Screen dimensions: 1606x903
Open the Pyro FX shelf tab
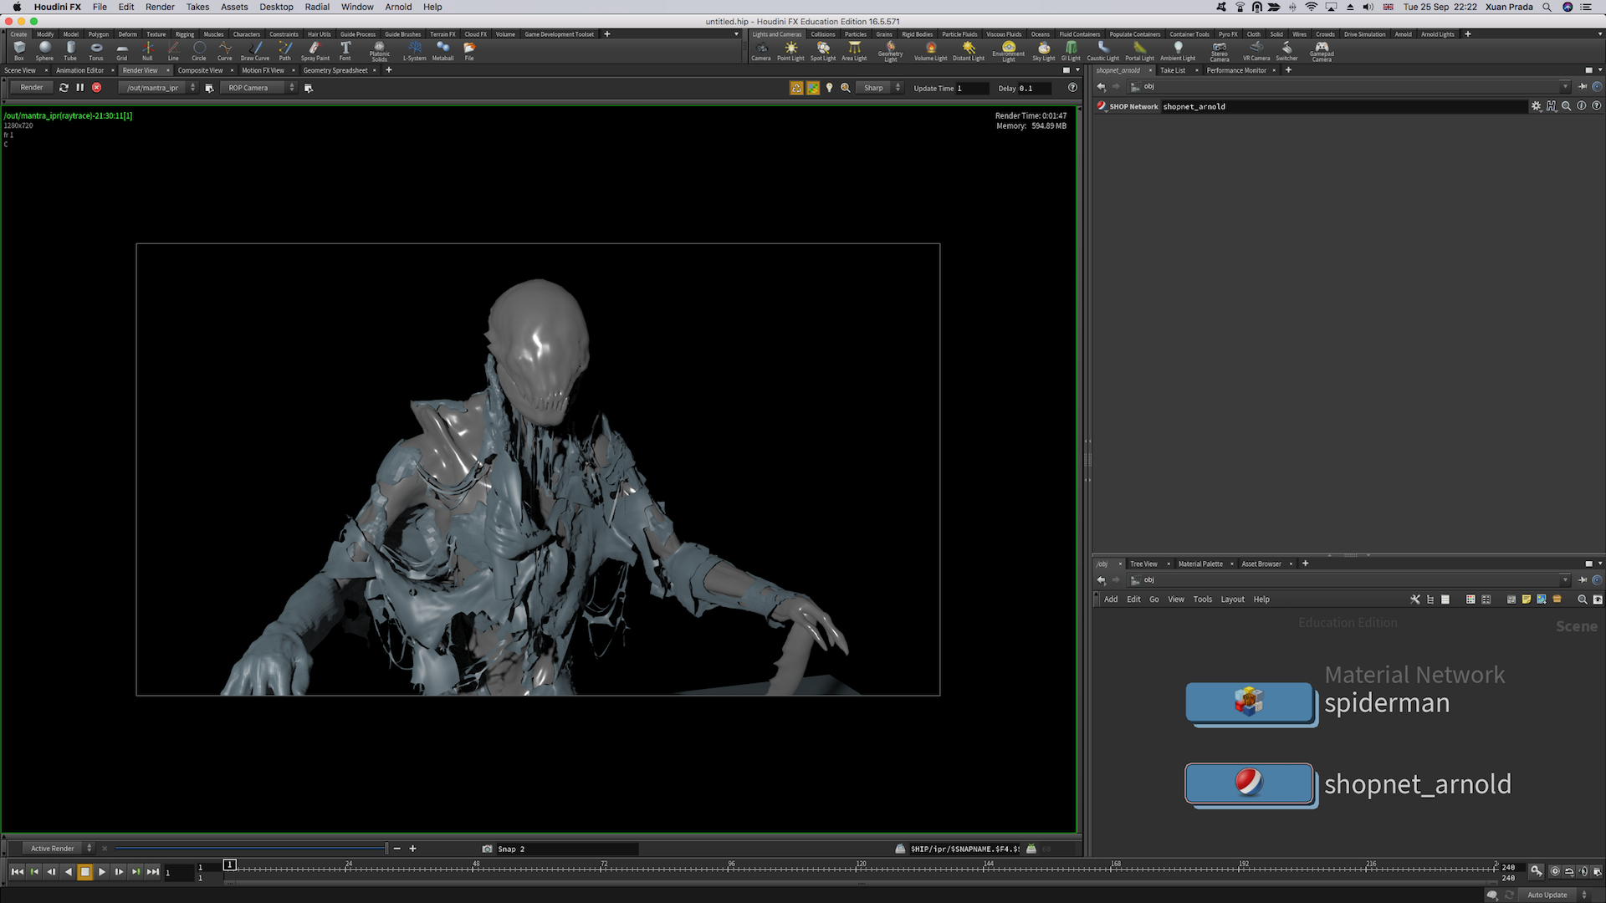point(1228,34)
